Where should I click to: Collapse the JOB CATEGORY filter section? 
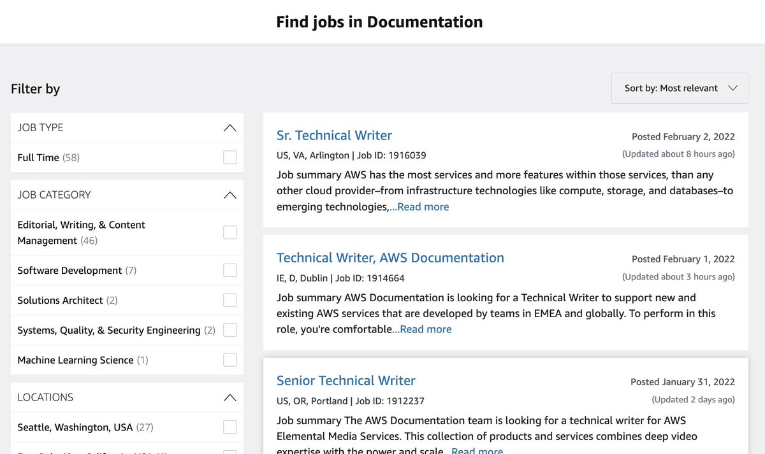[x=230, y=195]
